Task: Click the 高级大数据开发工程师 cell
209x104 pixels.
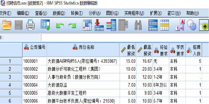Action: [83, 93]
